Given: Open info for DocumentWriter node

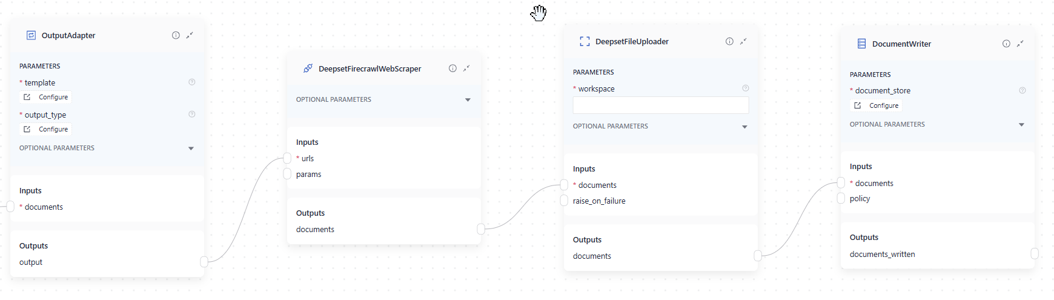Looking at the screenshot, I should point(1006,44).
